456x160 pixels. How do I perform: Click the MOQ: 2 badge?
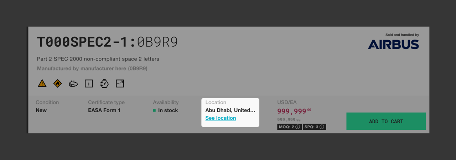coord(289,127)
